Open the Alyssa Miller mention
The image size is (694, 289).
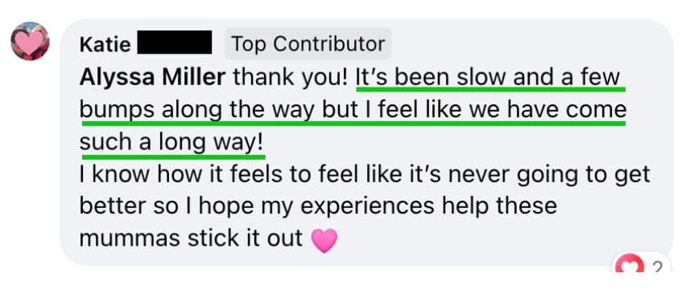pyautogui.click(x=152, y=77)
